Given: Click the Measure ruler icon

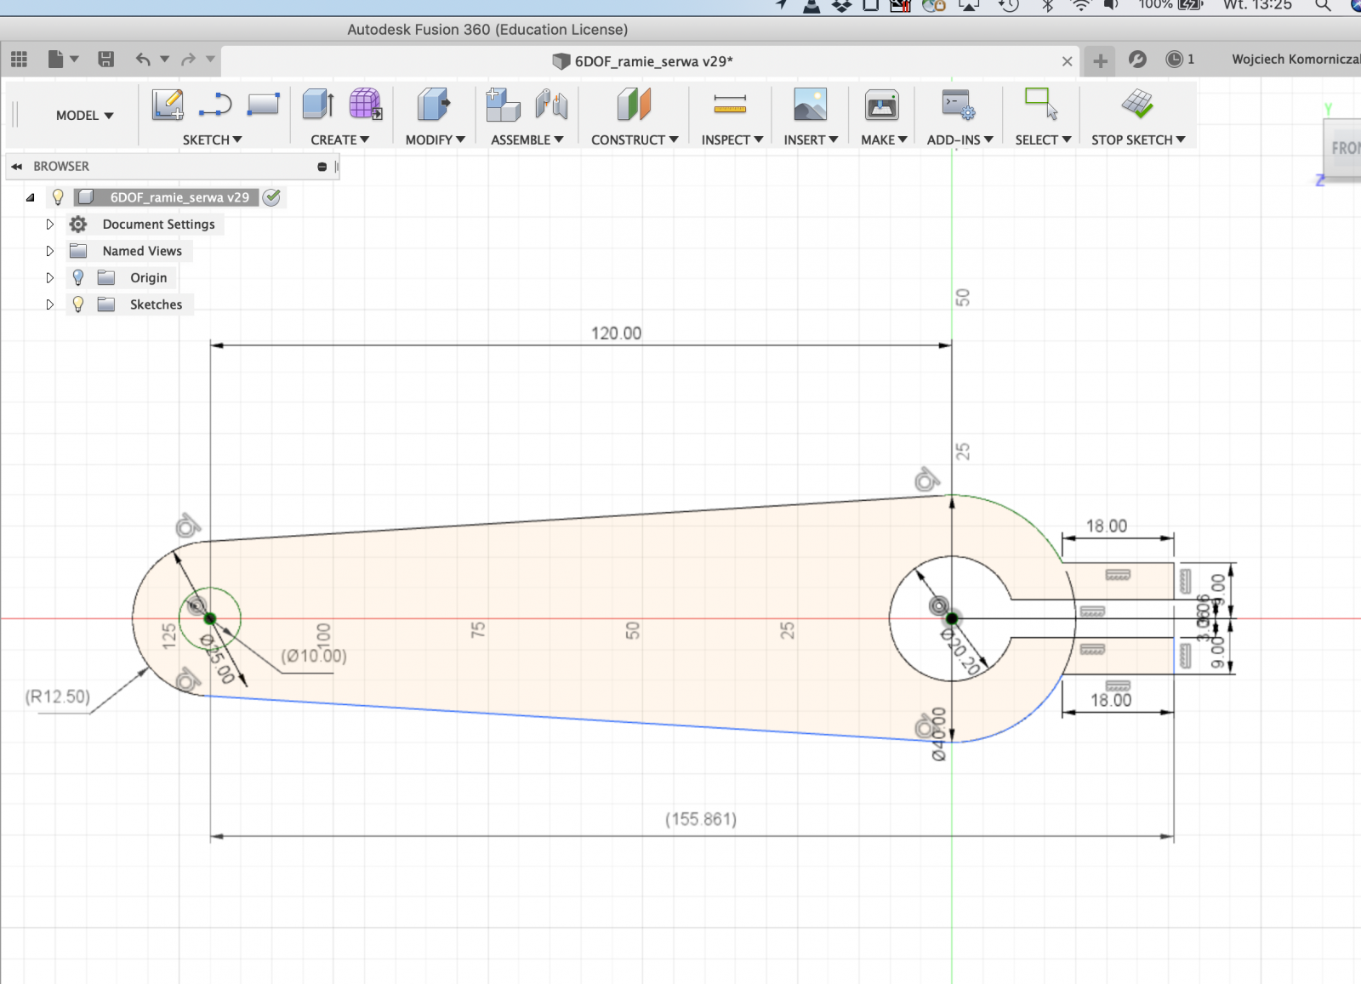Looking at the screenshot, I should (x=730, y=105).
